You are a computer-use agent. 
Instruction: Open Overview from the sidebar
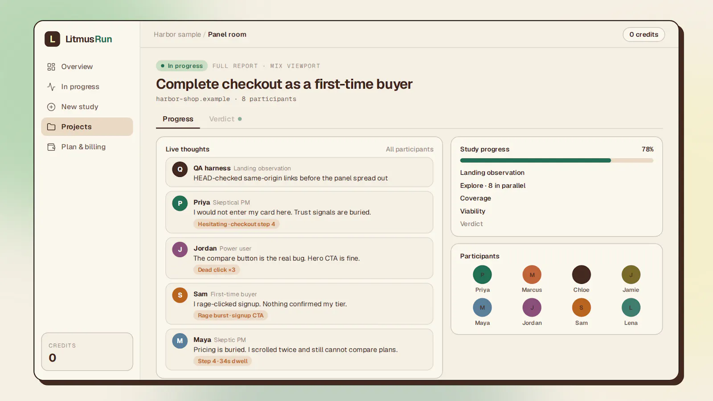tap(87, 67)
